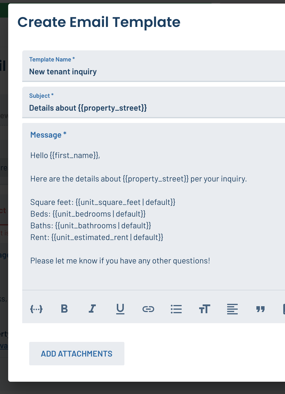Click the Add Attachments button
285x394 pixels.
tap(77, 354)
